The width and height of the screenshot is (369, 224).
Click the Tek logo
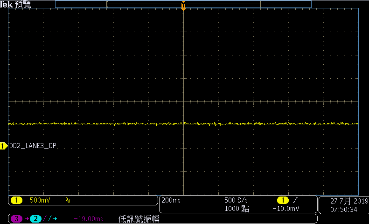6,4
